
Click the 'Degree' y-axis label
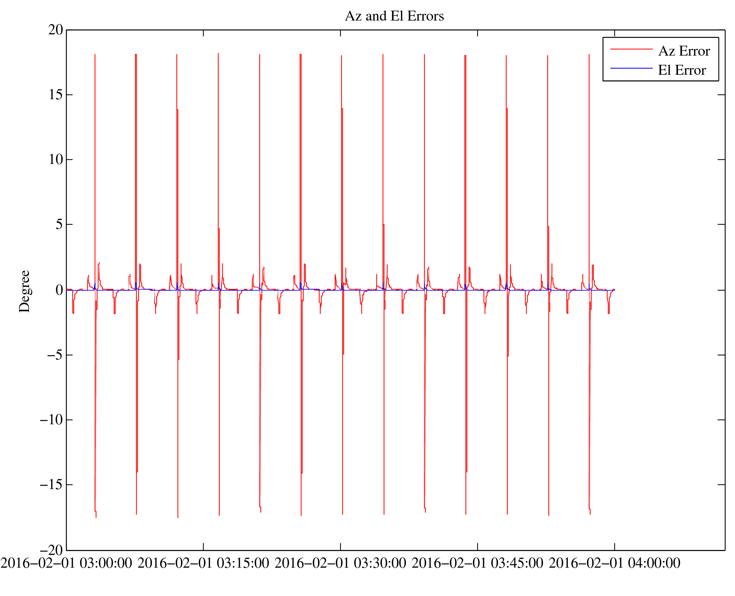coord(24,291)
